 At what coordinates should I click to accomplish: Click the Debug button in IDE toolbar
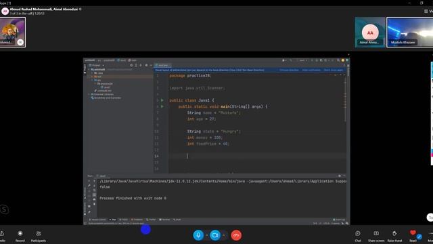point(317,60)
